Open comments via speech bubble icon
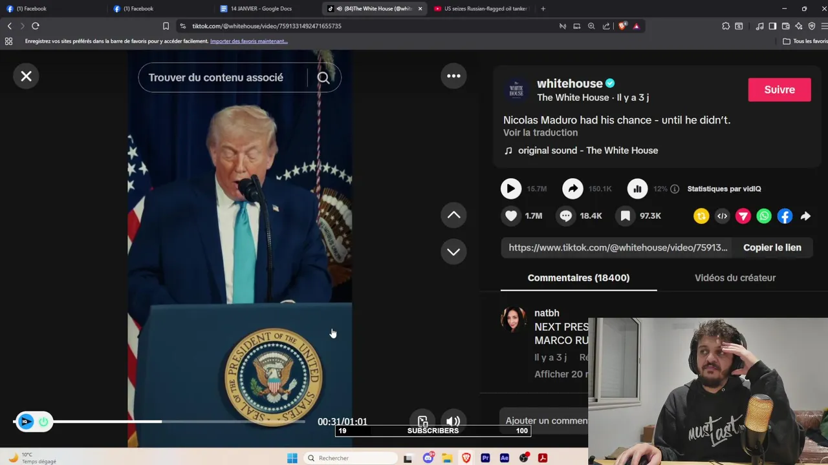This screenshot has height=465, width=828. coord(566,216)
